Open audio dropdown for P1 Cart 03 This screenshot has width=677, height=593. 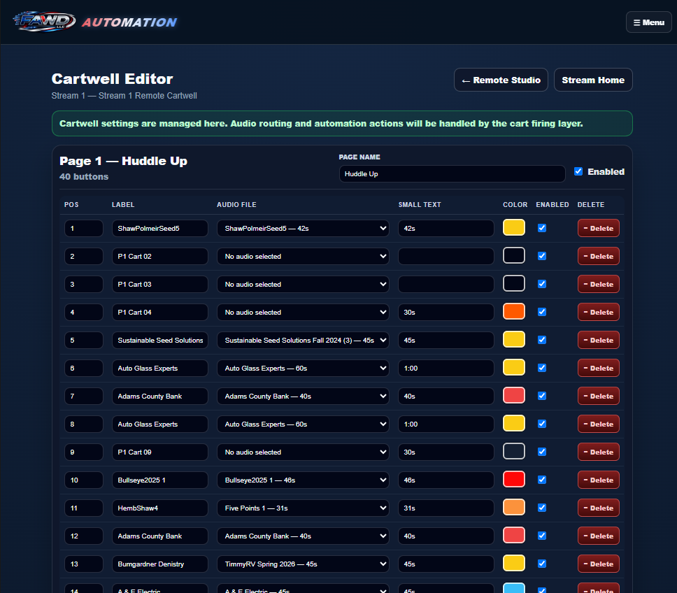[303, 285]
